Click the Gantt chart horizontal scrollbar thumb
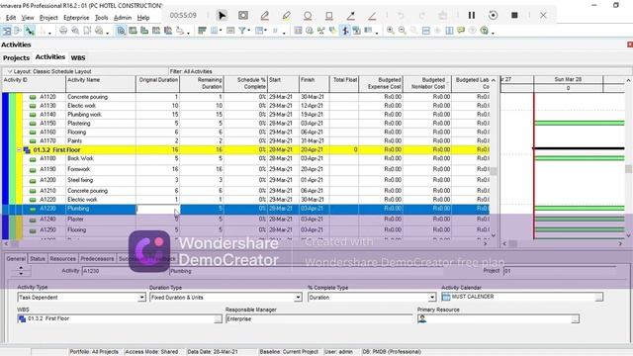The image size is (633, 356). pos(512,244)
